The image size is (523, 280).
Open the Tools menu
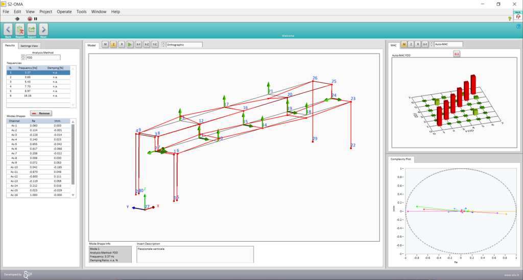[81, 12]
